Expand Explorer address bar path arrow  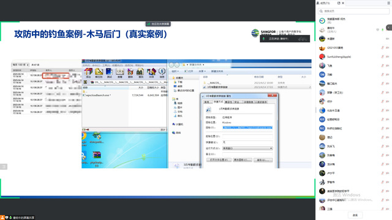[x=203, y=65]
